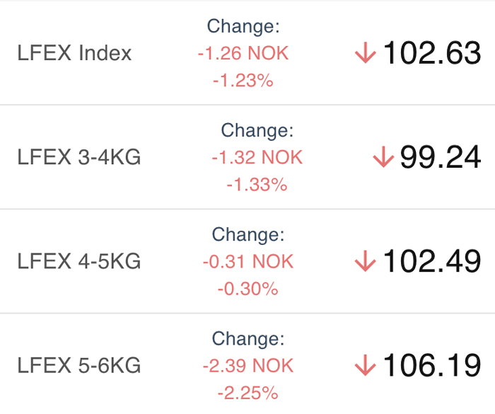Click the -1.32 NOK change value

[x=257, y=157]
